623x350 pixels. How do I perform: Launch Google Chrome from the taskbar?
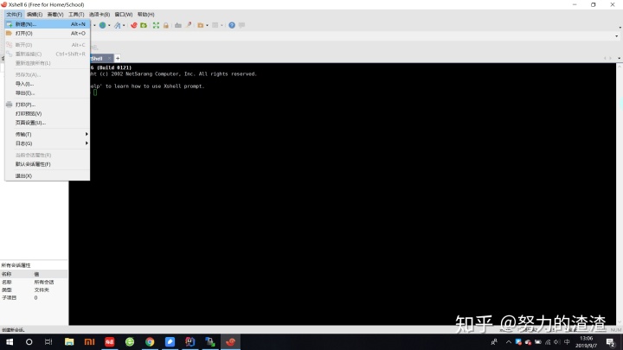tap(150, 341)
